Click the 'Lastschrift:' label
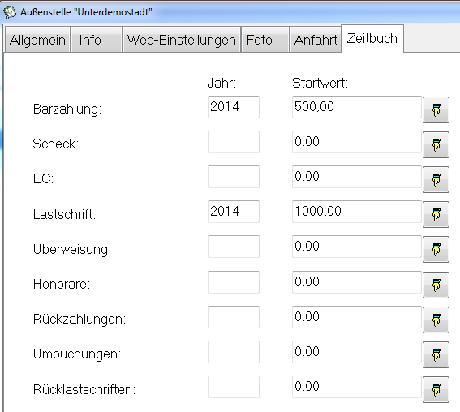The width and height of the screenshot is (460, 412). coord(64,214)
